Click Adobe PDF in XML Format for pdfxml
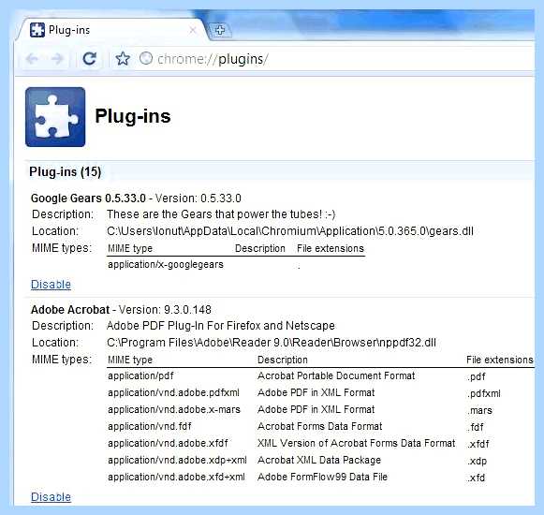 [x=316, y=392]
